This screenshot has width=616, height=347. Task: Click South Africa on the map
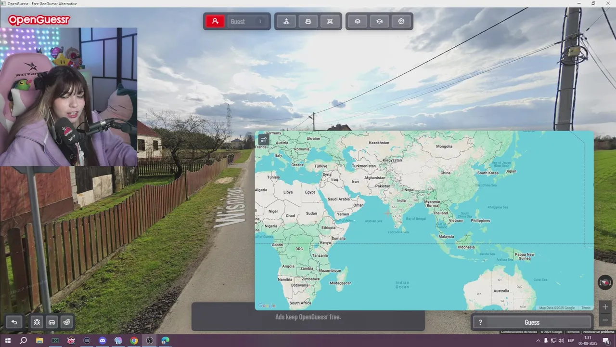[300, 303]
